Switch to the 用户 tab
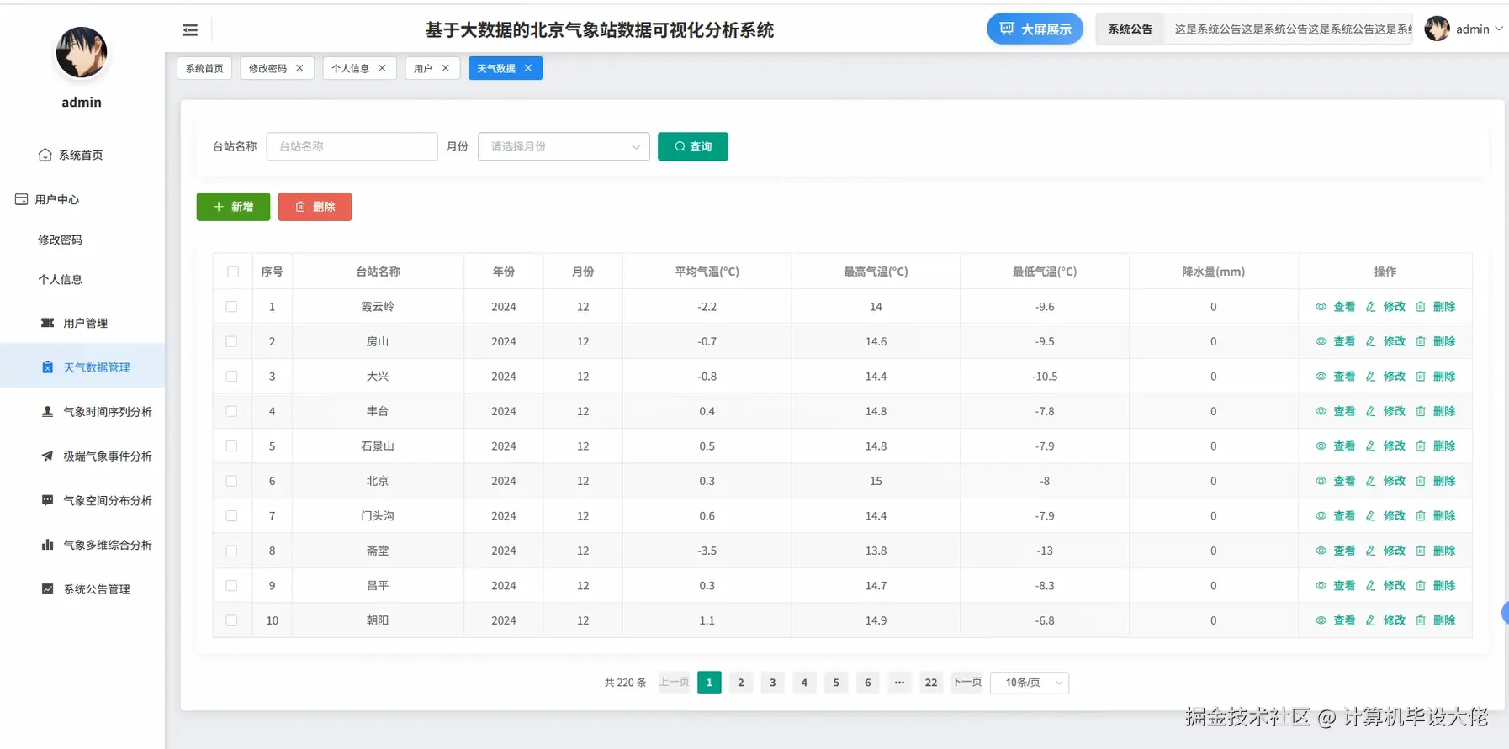 (x=423, y=68)
